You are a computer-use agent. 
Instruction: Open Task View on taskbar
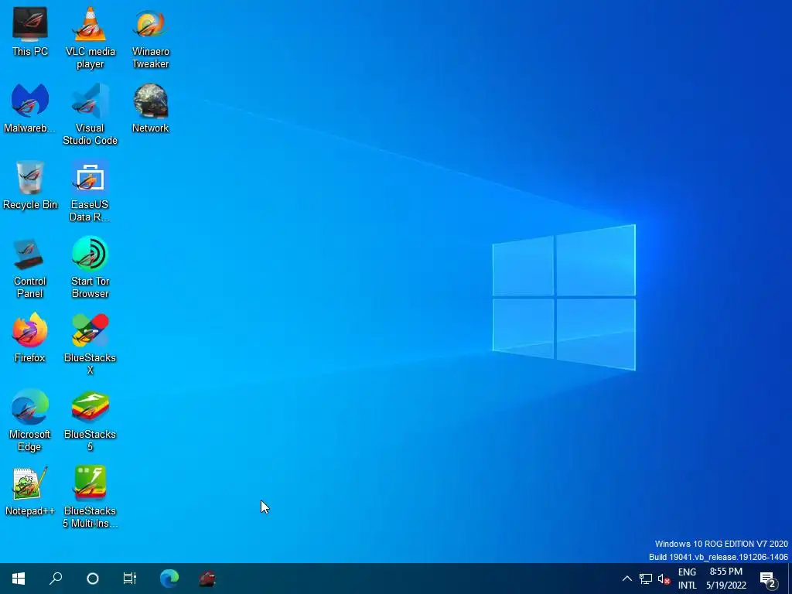pyautogui.click(x=130, y=579)
